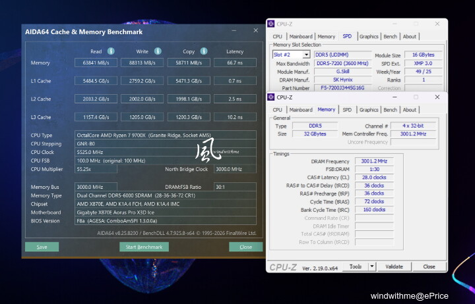Click CAS# Latency value 28.0 clocks
Viewport: 475px width, 304px height.
[374, 178]
